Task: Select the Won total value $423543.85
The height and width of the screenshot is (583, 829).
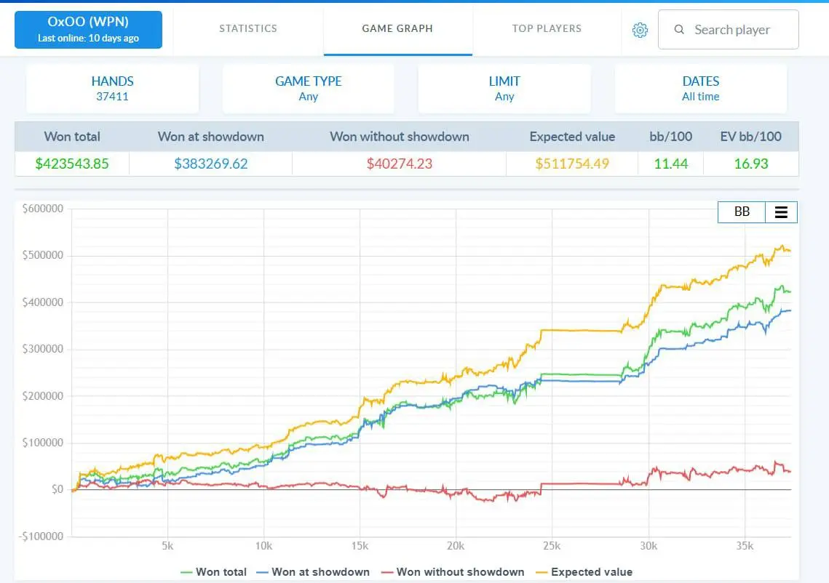Action: 72,164
